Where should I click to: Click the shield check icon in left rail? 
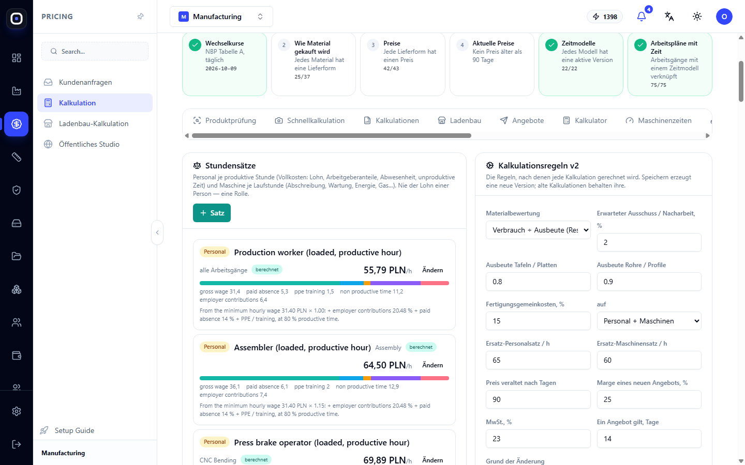pyautogui.click(x=17, y=190)
